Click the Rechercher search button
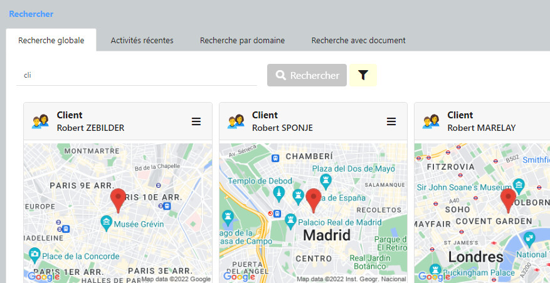This screenshot has width=550, height=283. (x=307, y=75)
